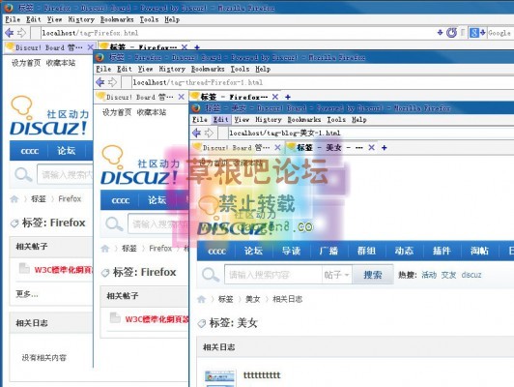The height and width of the screenshot is (387, 514).
Task: Open History menu in front Firefox window
Action: pyautogui.click(x=269, y=119)
